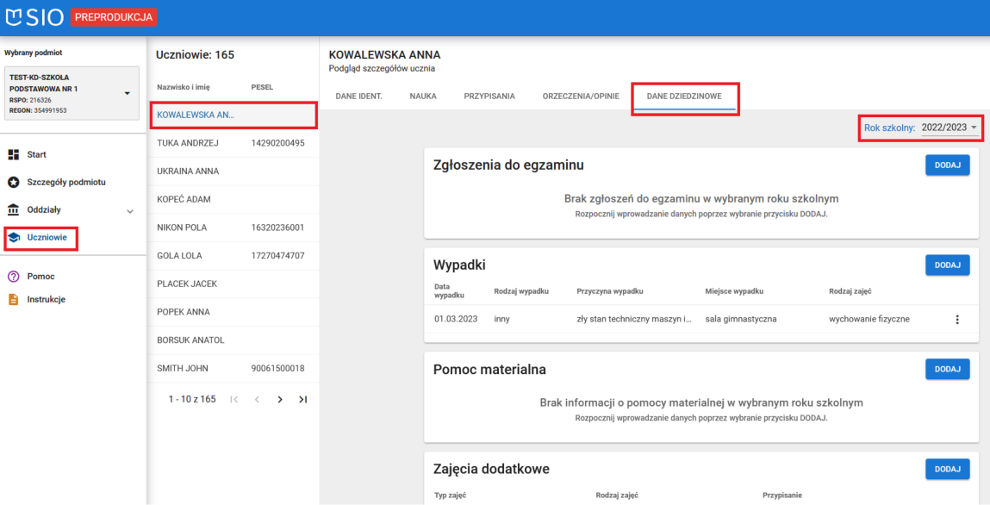This screenshot has height=505, width=990.
Task: Jump to last page of students
Action: pyautogui.click(x=302, y=400)
